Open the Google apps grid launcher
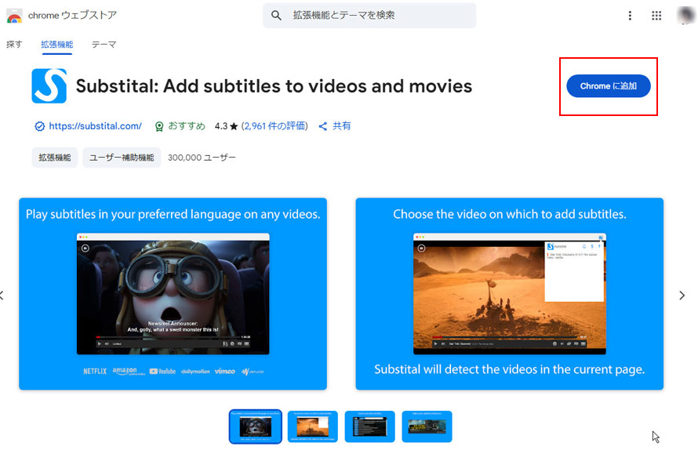 [656, 16]
